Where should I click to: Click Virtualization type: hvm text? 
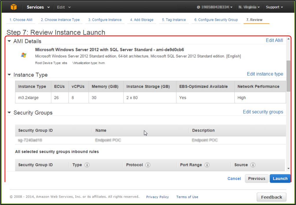point(89,63)
